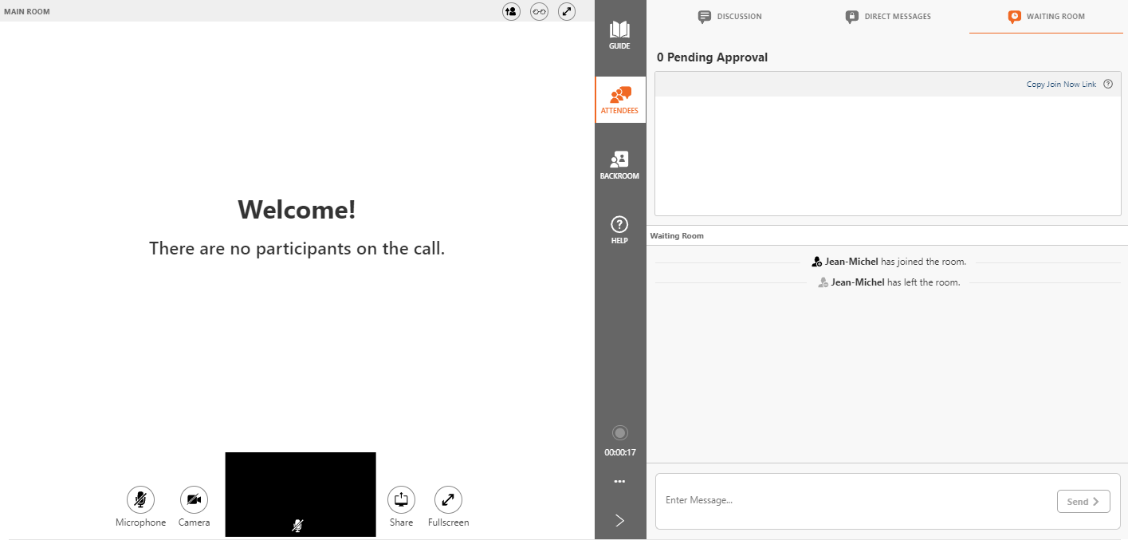Image resolution: width=1128 pixels, height=548 pixels.
Task: Select the Attendees sidebar icon
Action: [x=620, y=100]
